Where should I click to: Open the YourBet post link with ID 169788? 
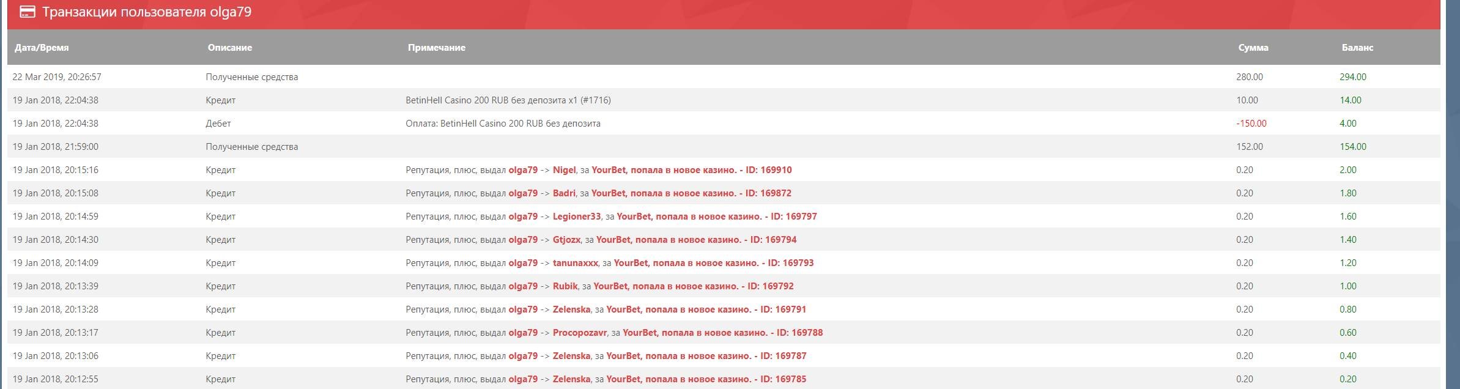coord(722,333)
